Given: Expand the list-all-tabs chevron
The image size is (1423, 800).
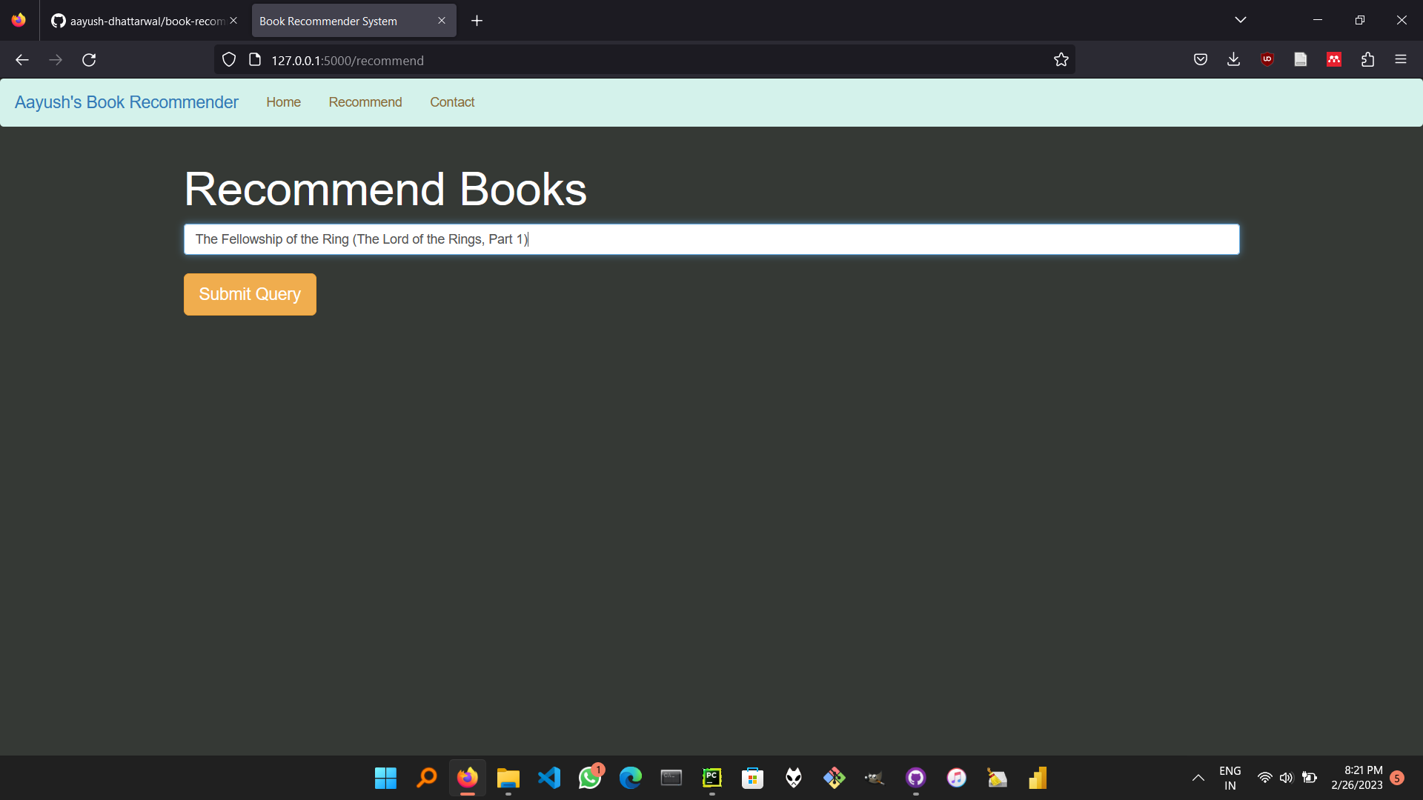Looking at the screenshot, I should click(x=1241, y=20).
